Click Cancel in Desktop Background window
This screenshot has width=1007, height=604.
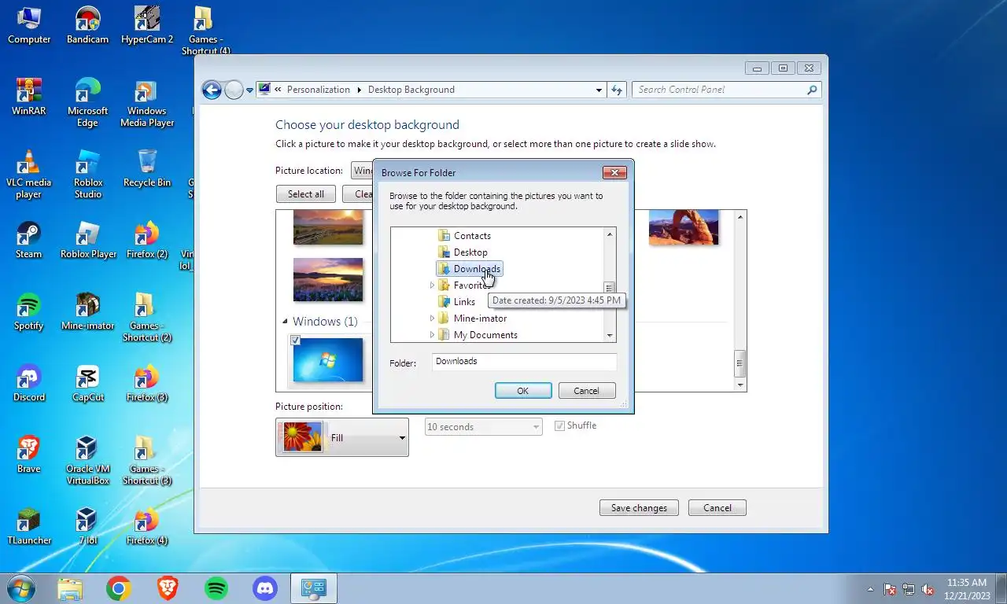717,508
